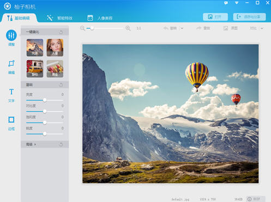Viewport: 271px width, 202px height.
Task: Click the save and share button
Action: click(249, 17)
